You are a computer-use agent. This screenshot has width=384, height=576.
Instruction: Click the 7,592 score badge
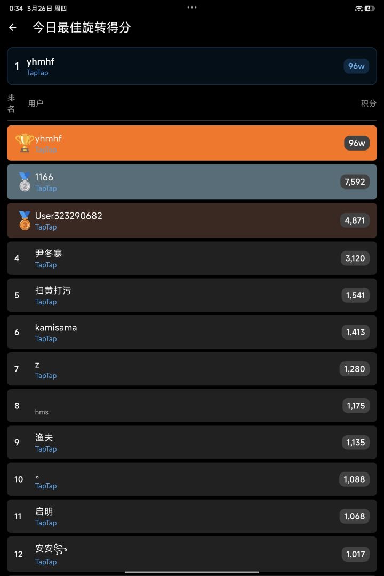click(x=355, y=182)
